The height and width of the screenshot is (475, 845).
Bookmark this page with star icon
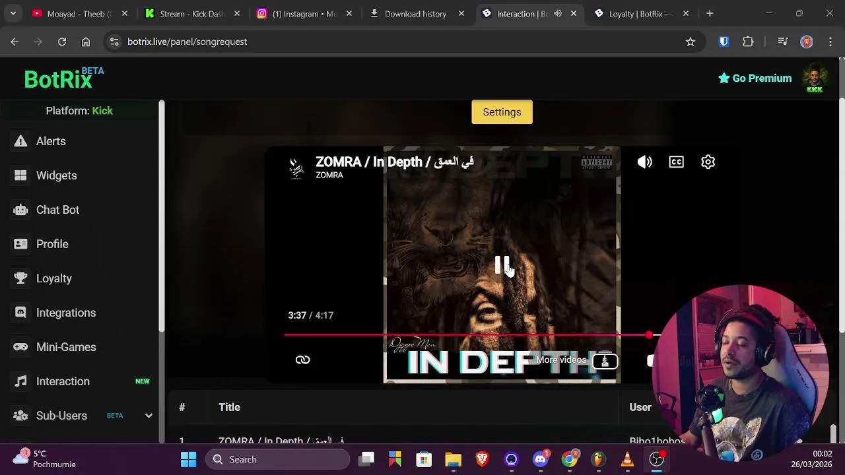(691, 42)
